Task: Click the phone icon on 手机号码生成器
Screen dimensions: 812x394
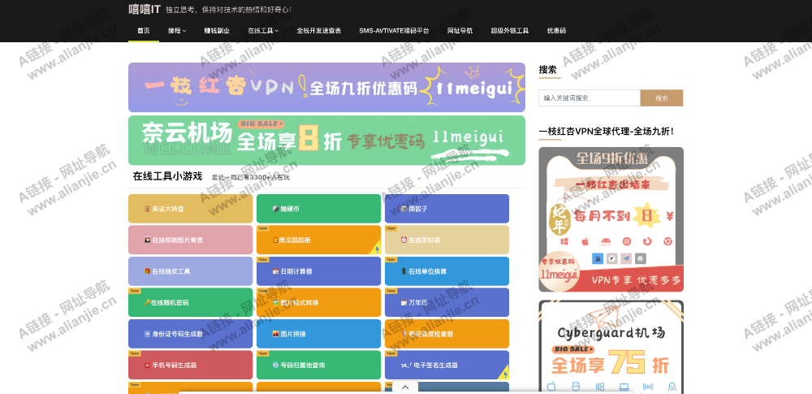Action: coord(148,365)
